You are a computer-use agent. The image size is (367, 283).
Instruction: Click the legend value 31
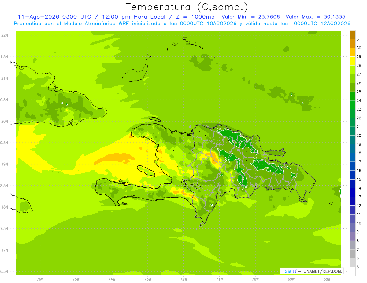(359, 39)
